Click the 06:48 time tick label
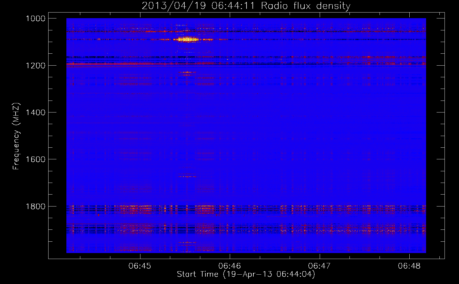The width and height of the screenshot is (459, 284). (x=409, y=266)
